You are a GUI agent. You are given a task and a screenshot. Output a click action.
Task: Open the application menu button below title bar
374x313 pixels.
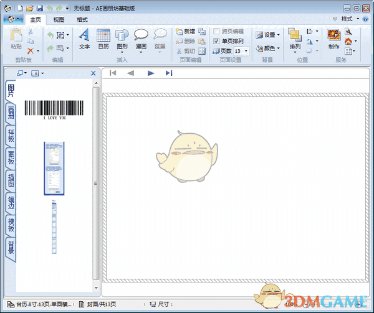point(13,19)
